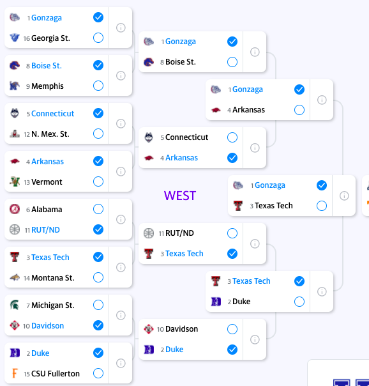
Task: Open info icon for Alabama vs RUT/ND
Action: coord(121,219)
